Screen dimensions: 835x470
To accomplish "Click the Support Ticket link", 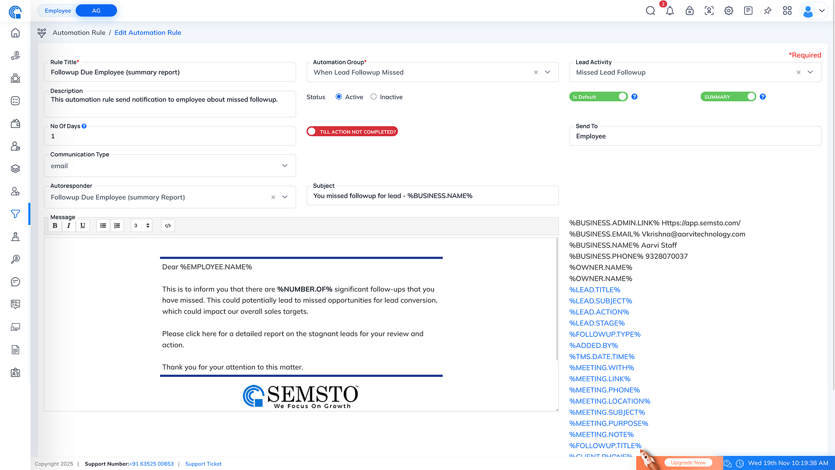I will pyautogui.click(x=203, y=464).
